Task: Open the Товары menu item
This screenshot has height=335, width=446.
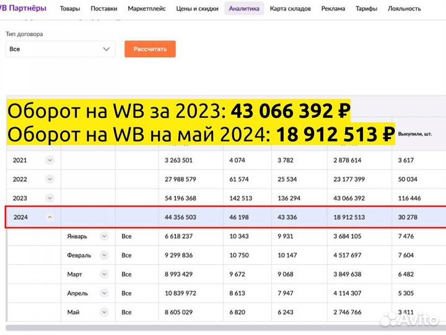Action: point(70,9)
